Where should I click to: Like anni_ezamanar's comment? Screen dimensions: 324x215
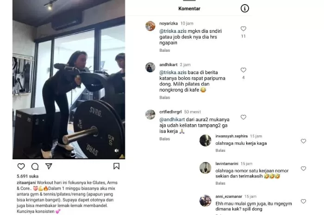pyautogui.click(x=303, y=202)
